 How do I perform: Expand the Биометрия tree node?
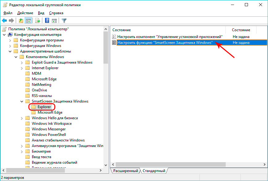(x=22, y=152)
